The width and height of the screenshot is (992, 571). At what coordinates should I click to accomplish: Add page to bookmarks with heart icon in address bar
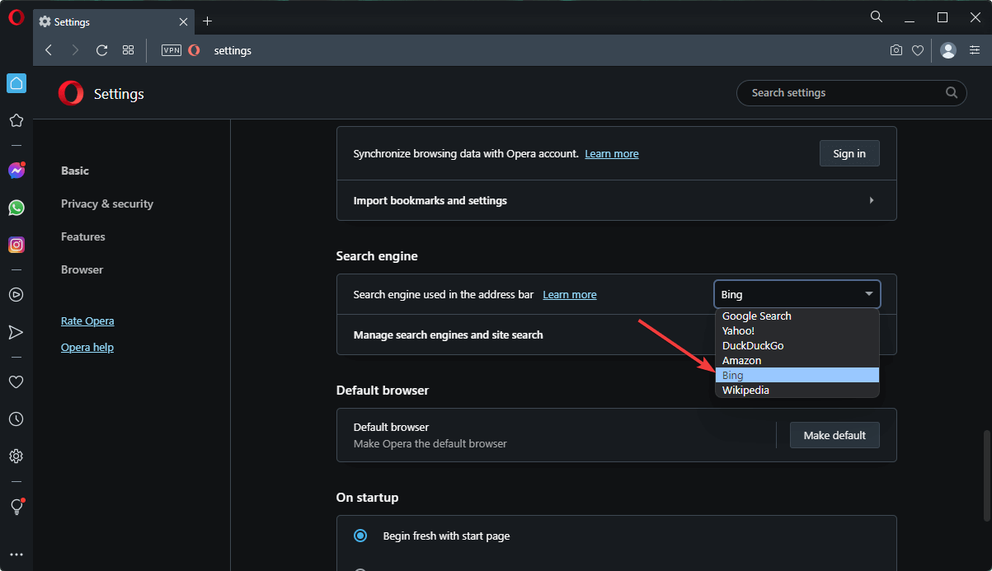pos(918,50)
